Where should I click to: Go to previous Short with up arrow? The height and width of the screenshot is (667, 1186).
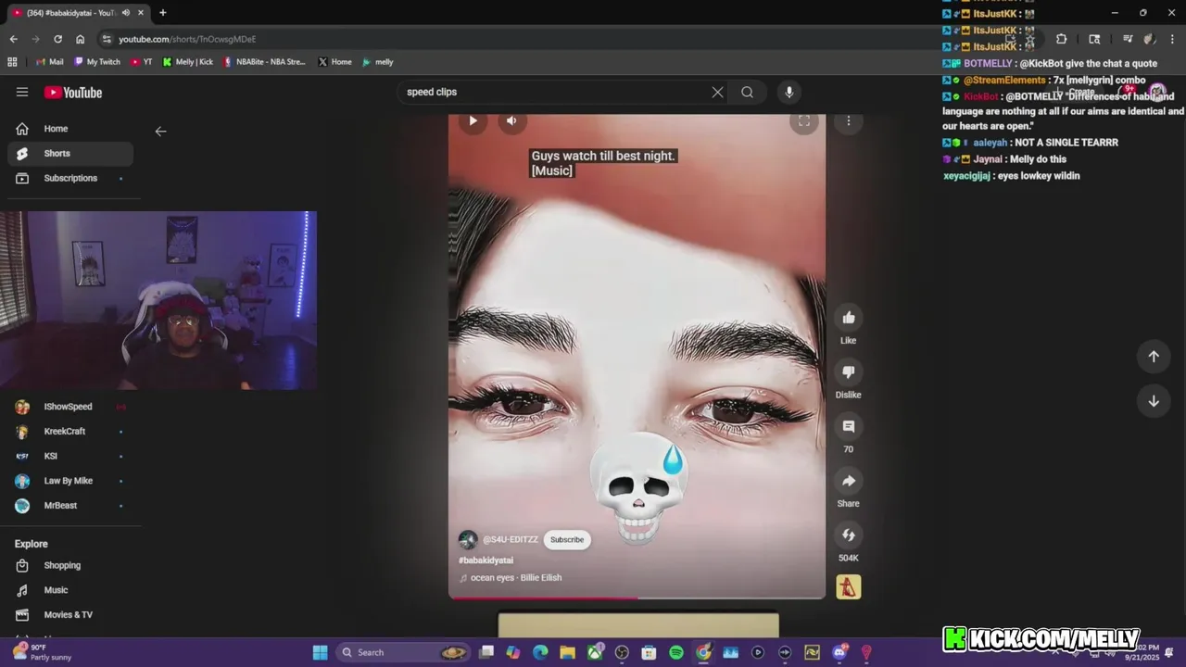click(x=1154, y=357)
